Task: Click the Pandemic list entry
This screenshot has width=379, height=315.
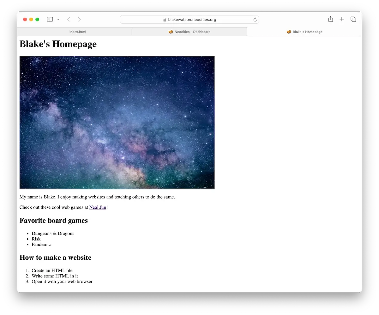Action: (x=41, y=244)
